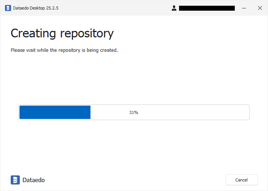Click the blue Dataedo logo at bottom left
Viewport: 268px width, 191px height.
coord(15,180)
